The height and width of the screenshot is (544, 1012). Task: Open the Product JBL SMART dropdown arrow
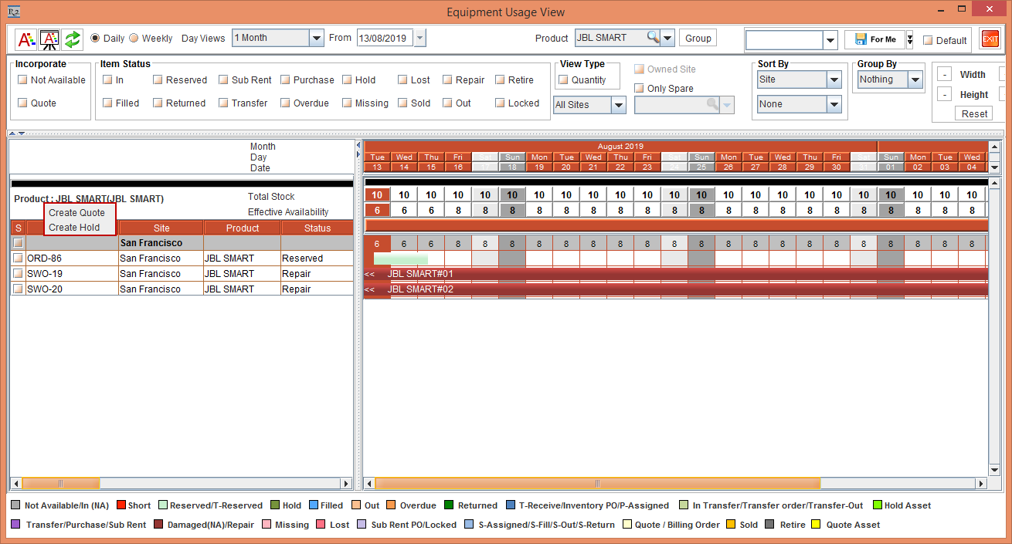click(x=667, y=38)
